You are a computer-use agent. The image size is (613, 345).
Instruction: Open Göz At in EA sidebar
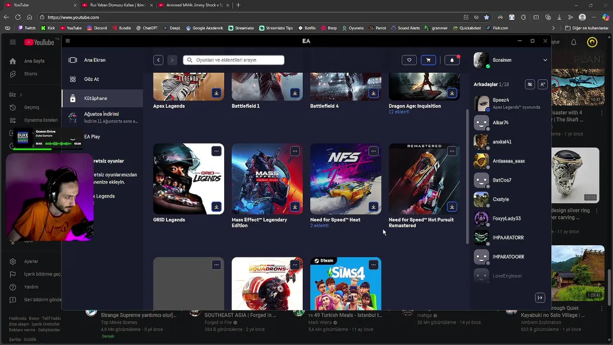tap(102, 79)
